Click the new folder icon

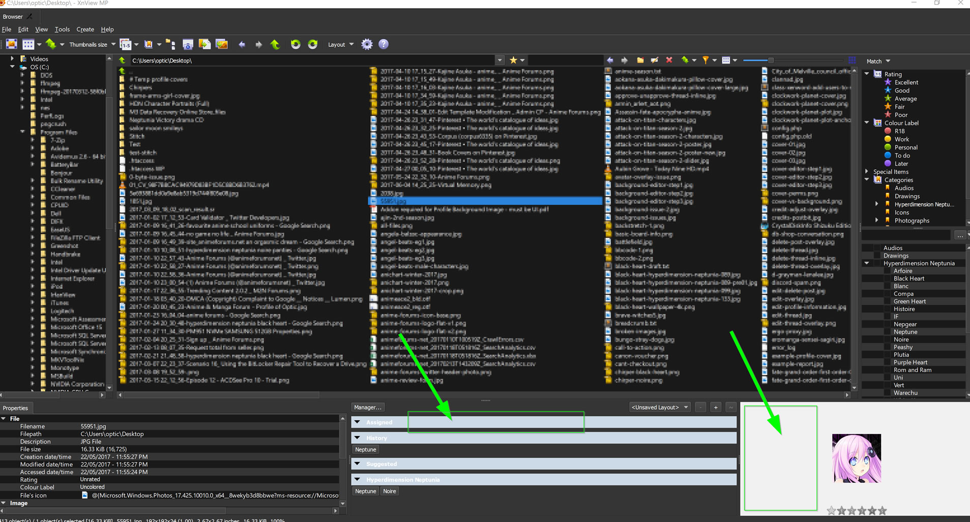(640, 60)
